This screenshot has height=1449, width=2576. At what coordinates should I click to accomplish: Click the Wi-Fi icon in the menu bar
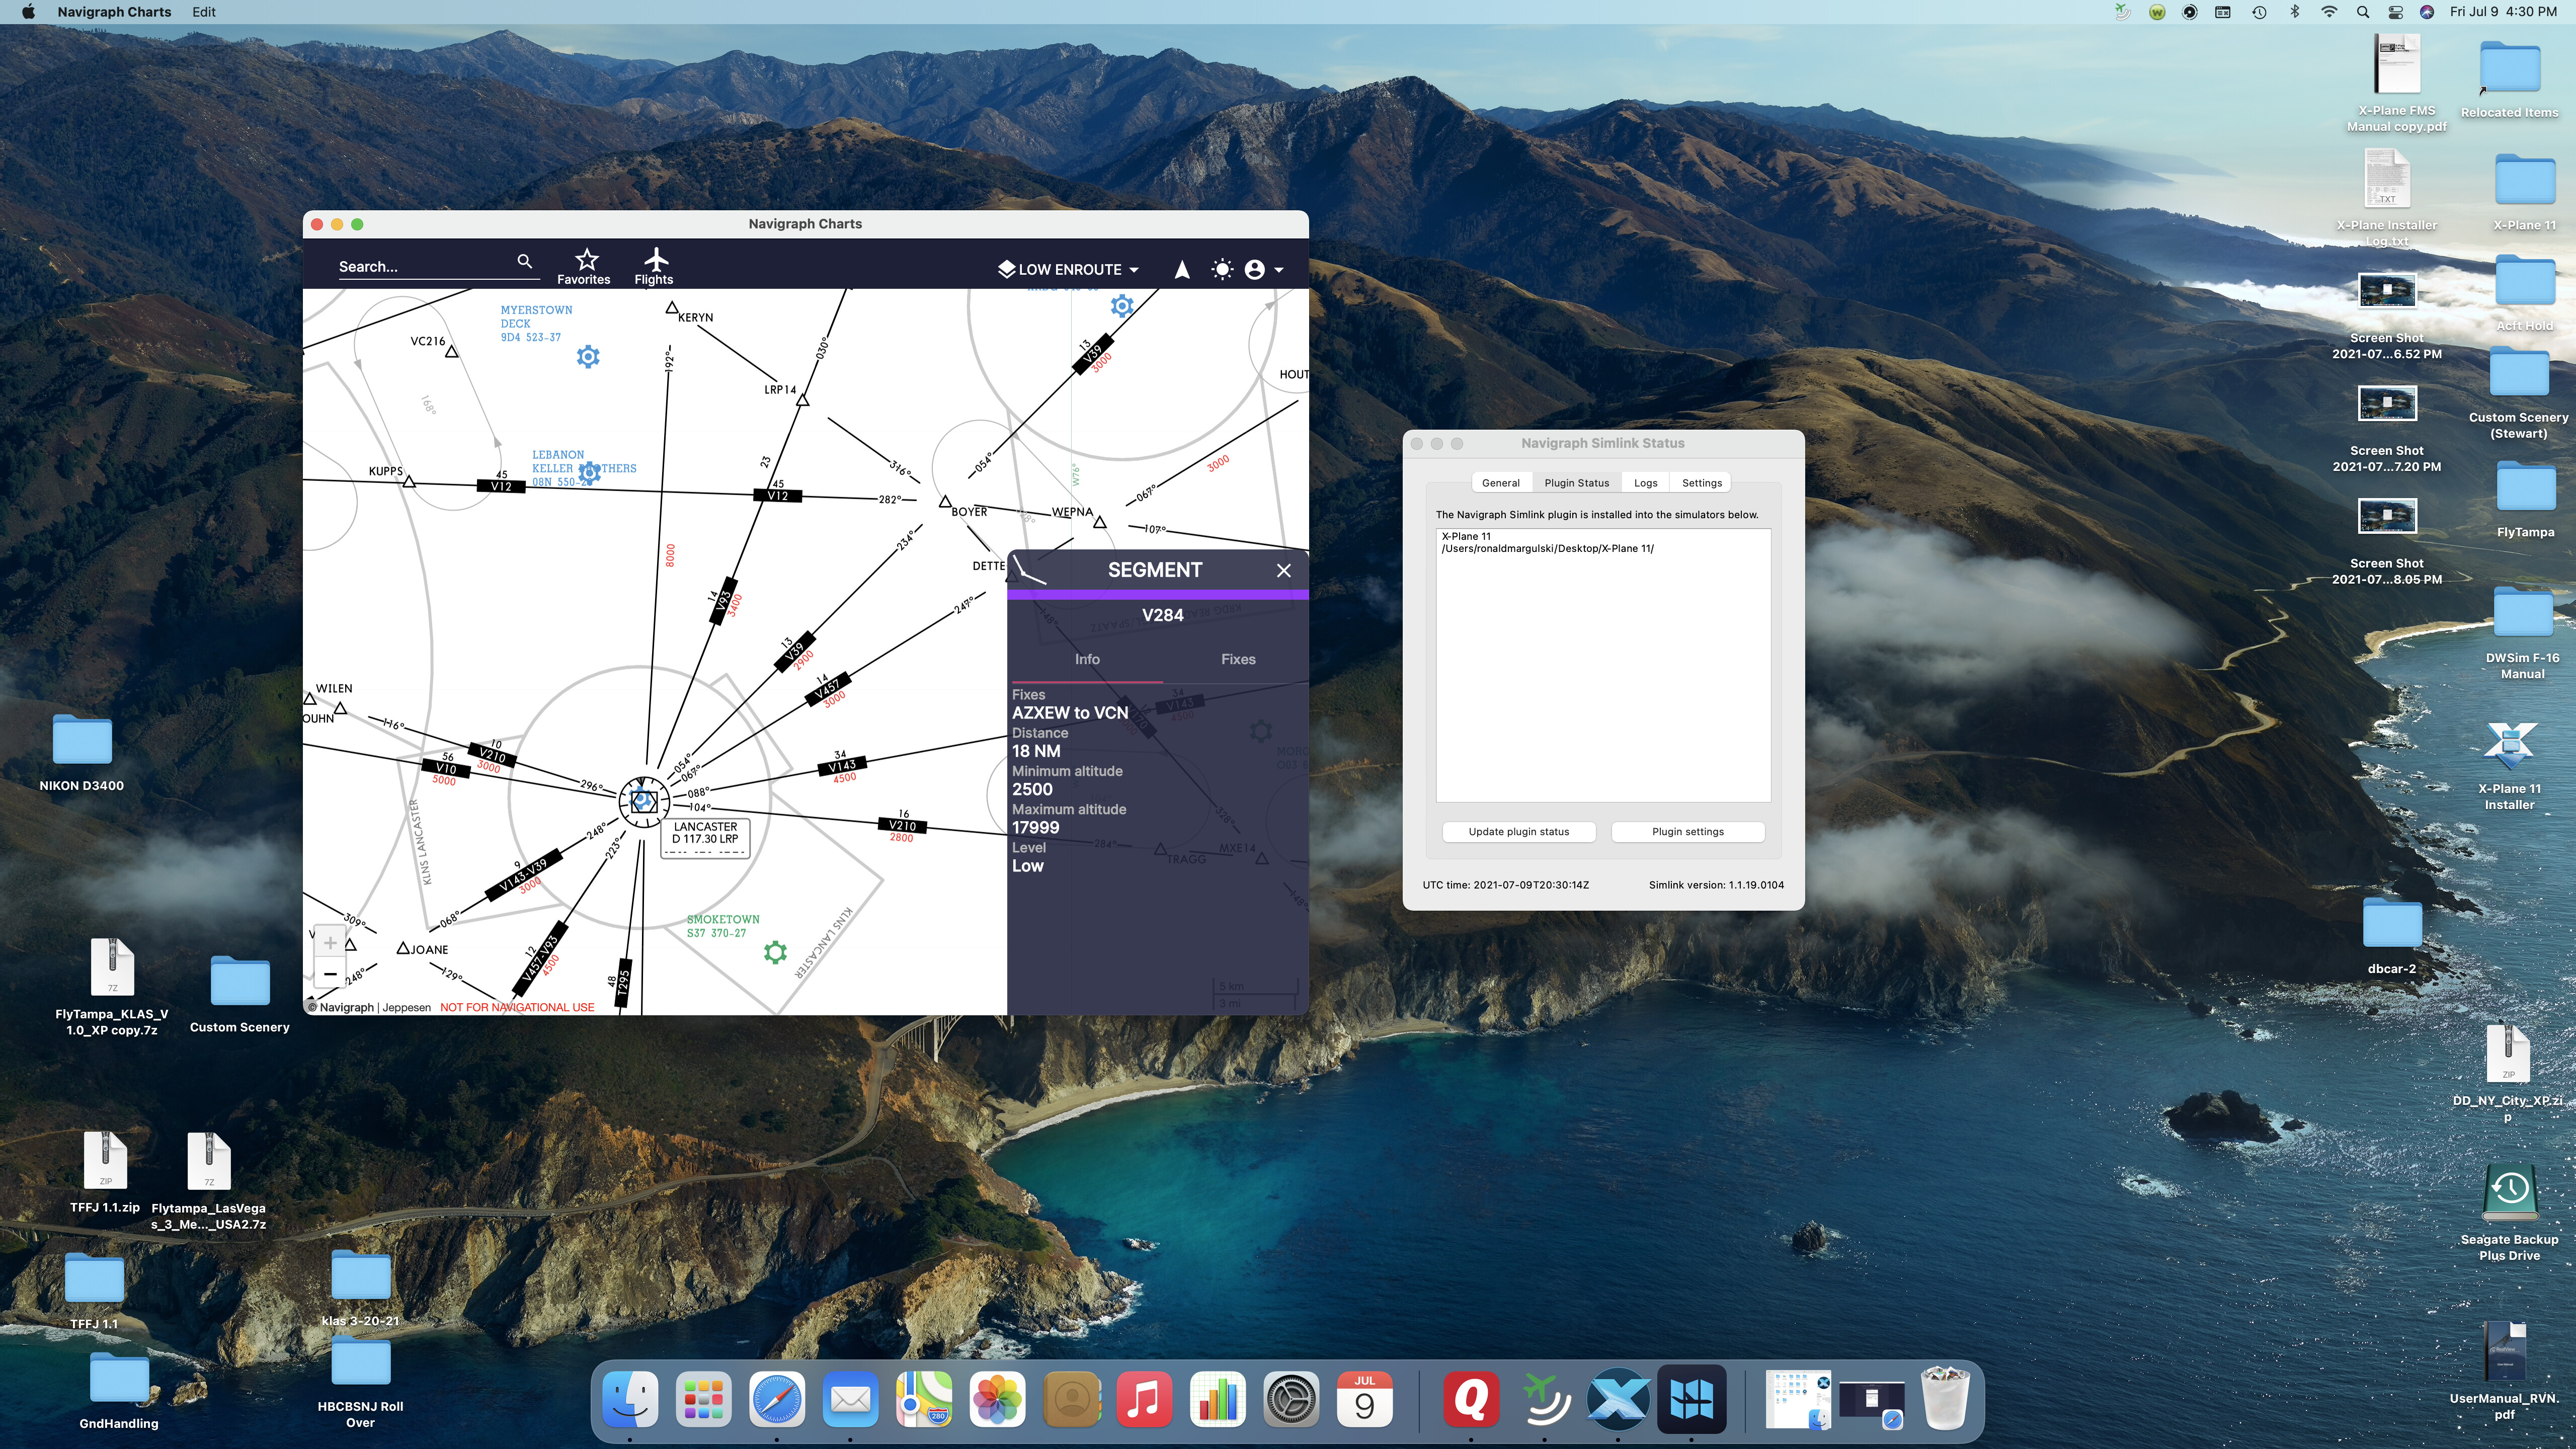2329,12
